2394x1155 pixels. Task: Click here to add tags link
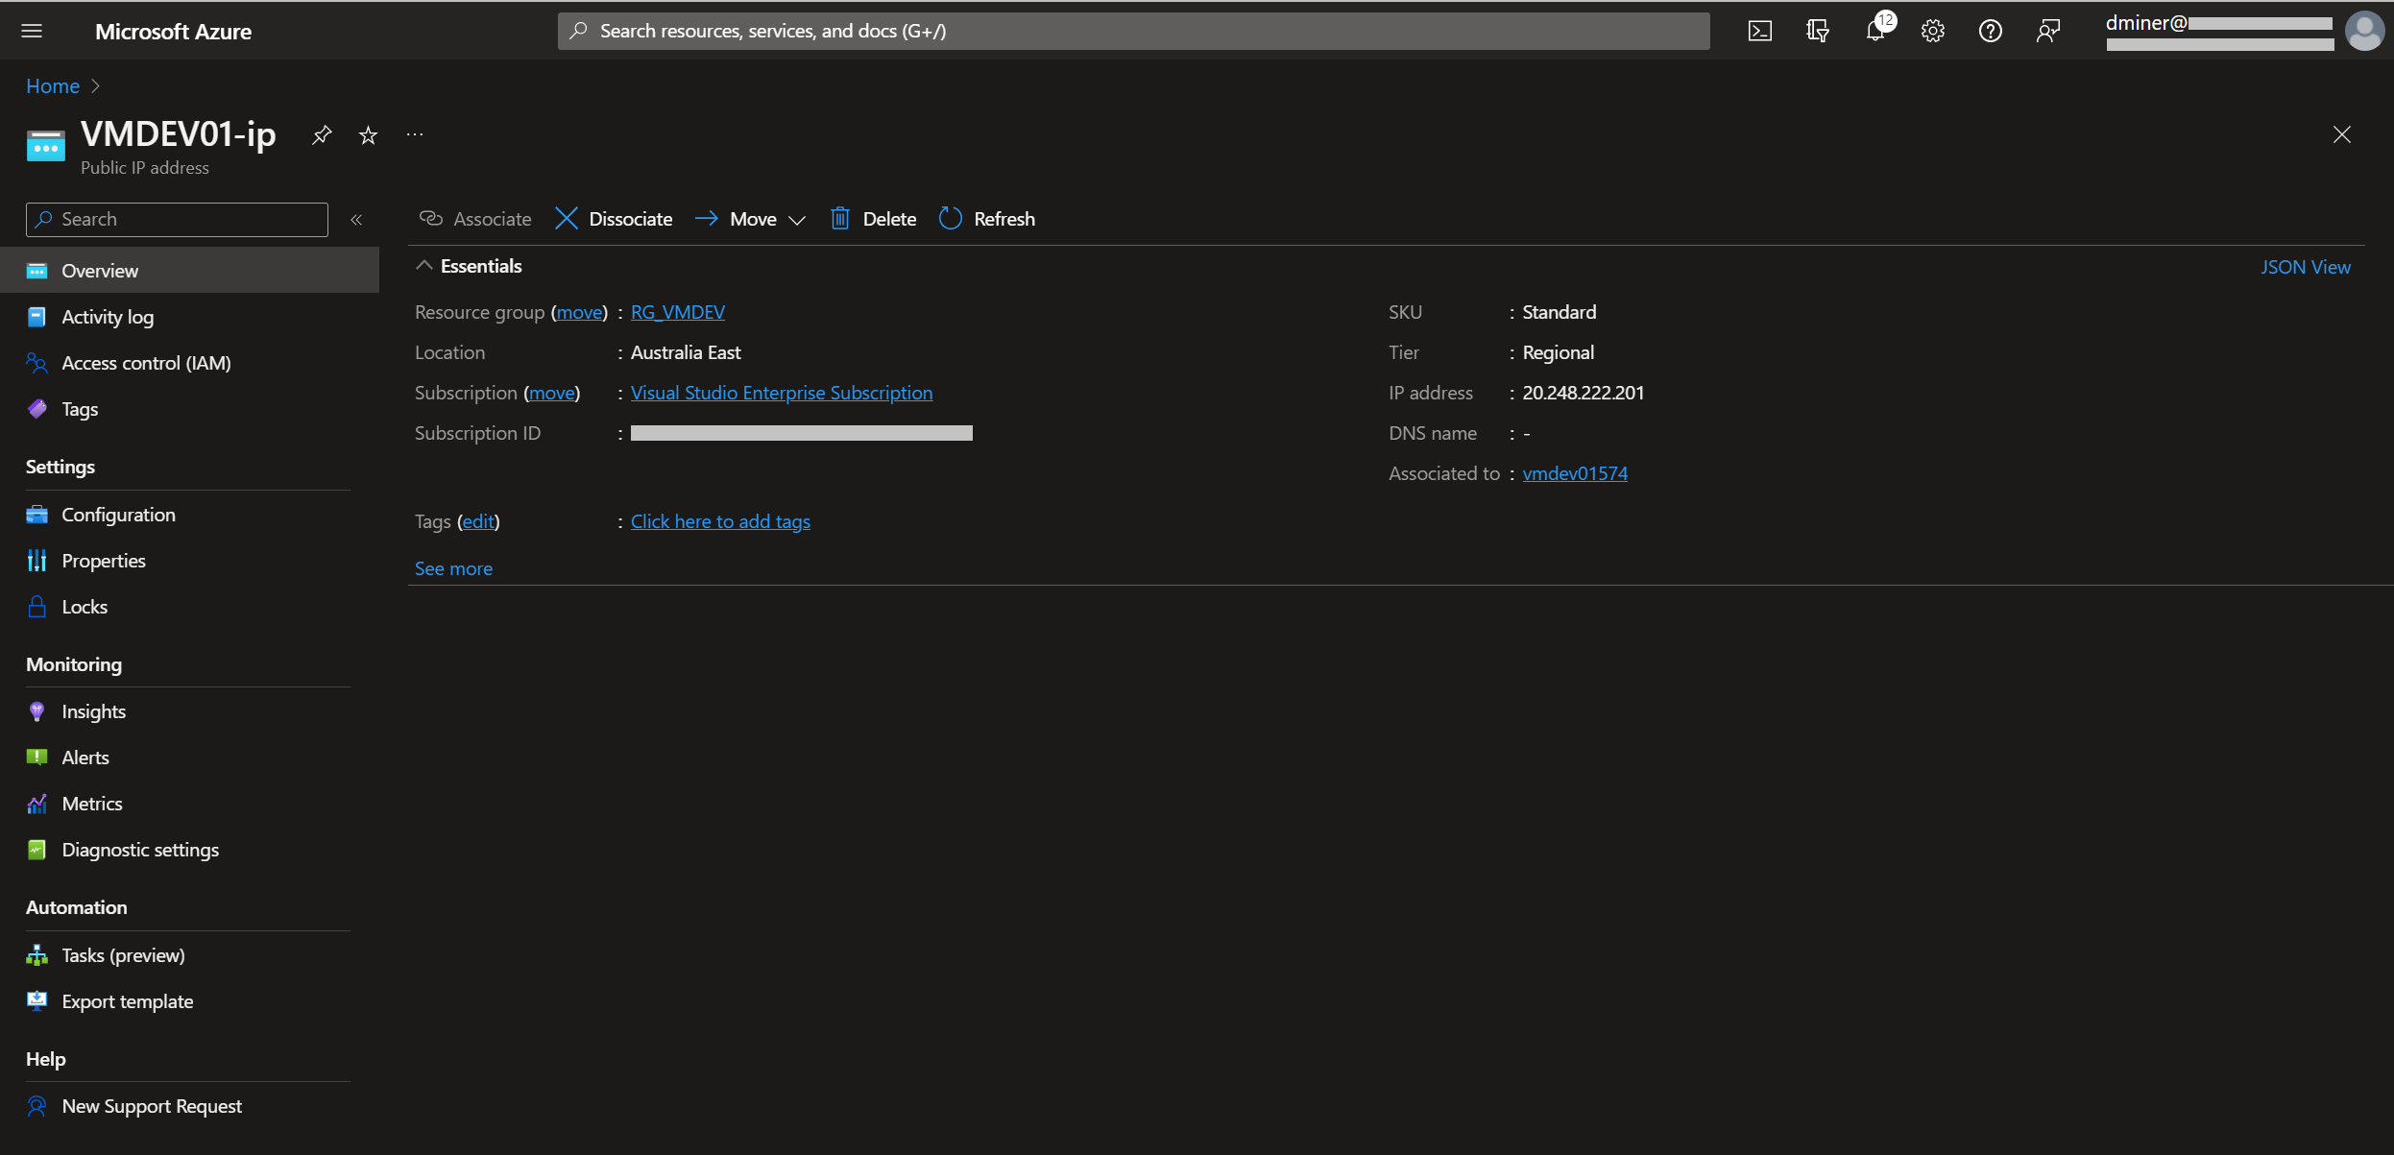pyautogui.click(x=720, y=521)
